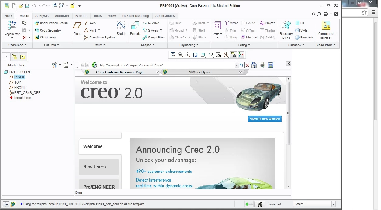
Task: Select the Freestyle tool
Action: tap(304, 38)
